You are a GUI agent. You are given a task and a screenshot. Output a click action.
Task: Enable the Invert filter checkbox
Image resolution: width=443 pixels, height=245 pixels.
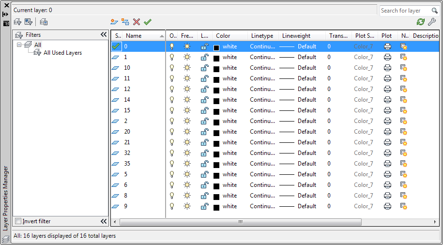coord(18,221)
